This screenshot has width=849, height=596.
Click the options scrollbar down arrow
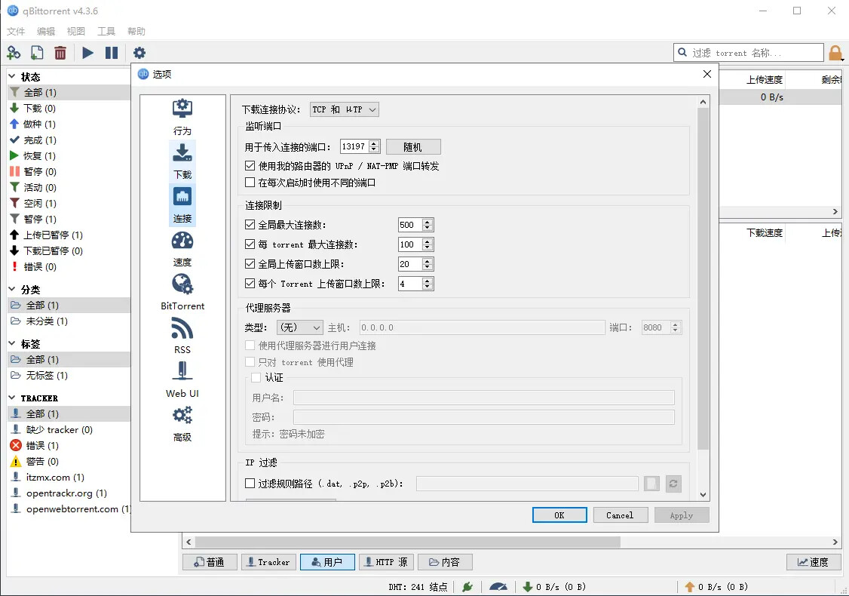(x=703, y=495)
